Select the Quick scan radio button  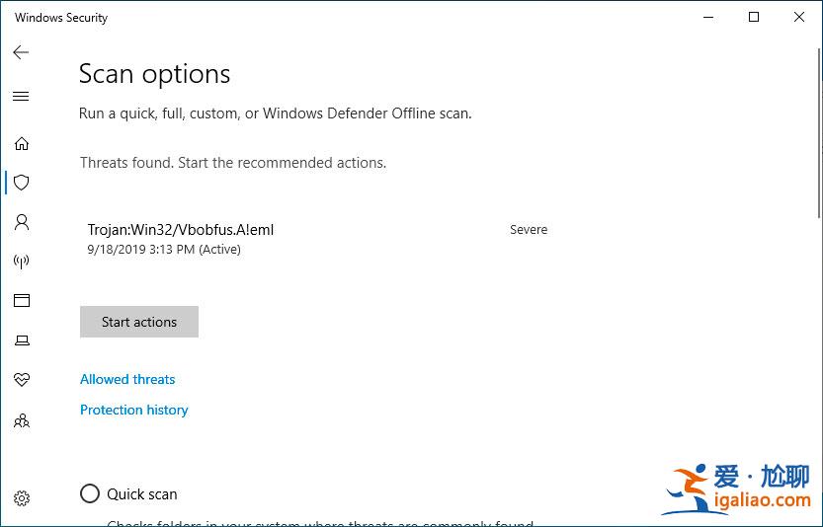click(x=90, y=493)
